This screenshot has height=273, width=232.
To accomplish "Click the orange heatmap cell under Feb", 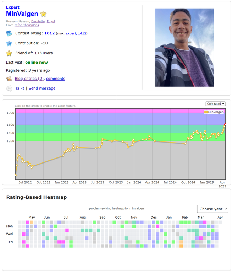I will point(181,246).
